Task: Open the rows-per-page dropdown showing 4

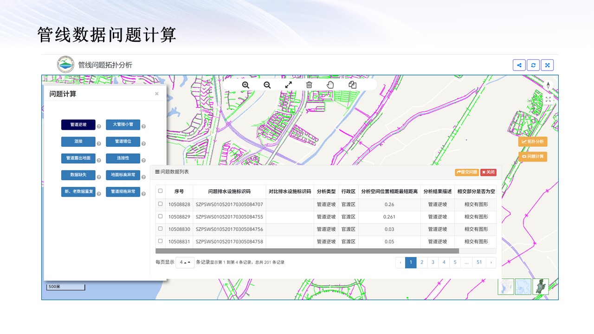Action: (x=185, y=263)
